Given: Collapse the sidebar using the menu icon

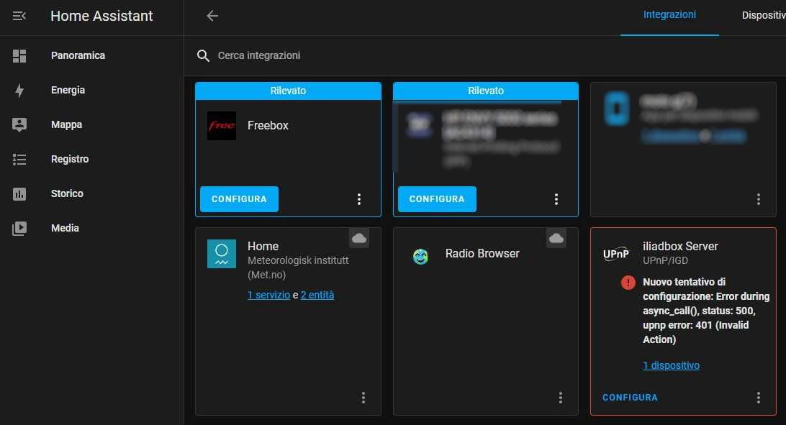Looking at the screenshot, I should coord(19,16).
